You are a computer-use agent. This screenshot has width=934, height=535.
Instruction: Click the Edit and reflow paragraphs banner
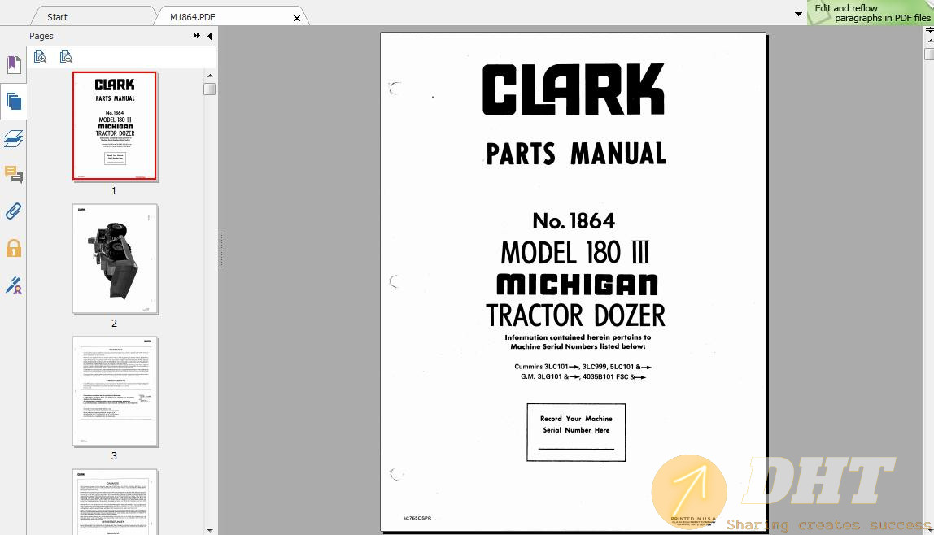click(871, 12)
